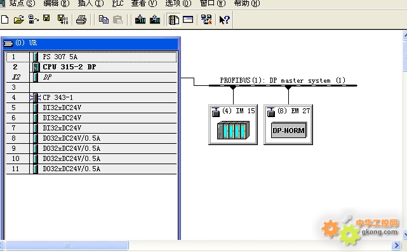The width and height of the screenshot is (407, 252).
Task: Upload from module using the toolbar icon
Action: 155,19
